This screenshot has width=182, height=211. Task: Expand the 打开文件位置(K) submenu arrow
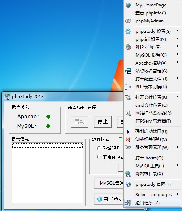tap(178, 97)
